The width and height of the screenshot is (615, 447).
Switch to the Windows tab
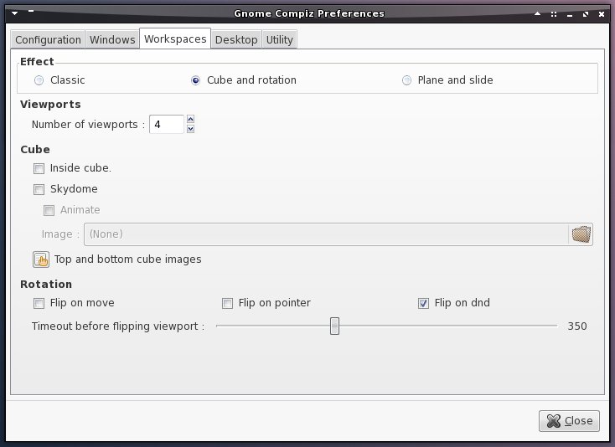click(x=112, y=39)
